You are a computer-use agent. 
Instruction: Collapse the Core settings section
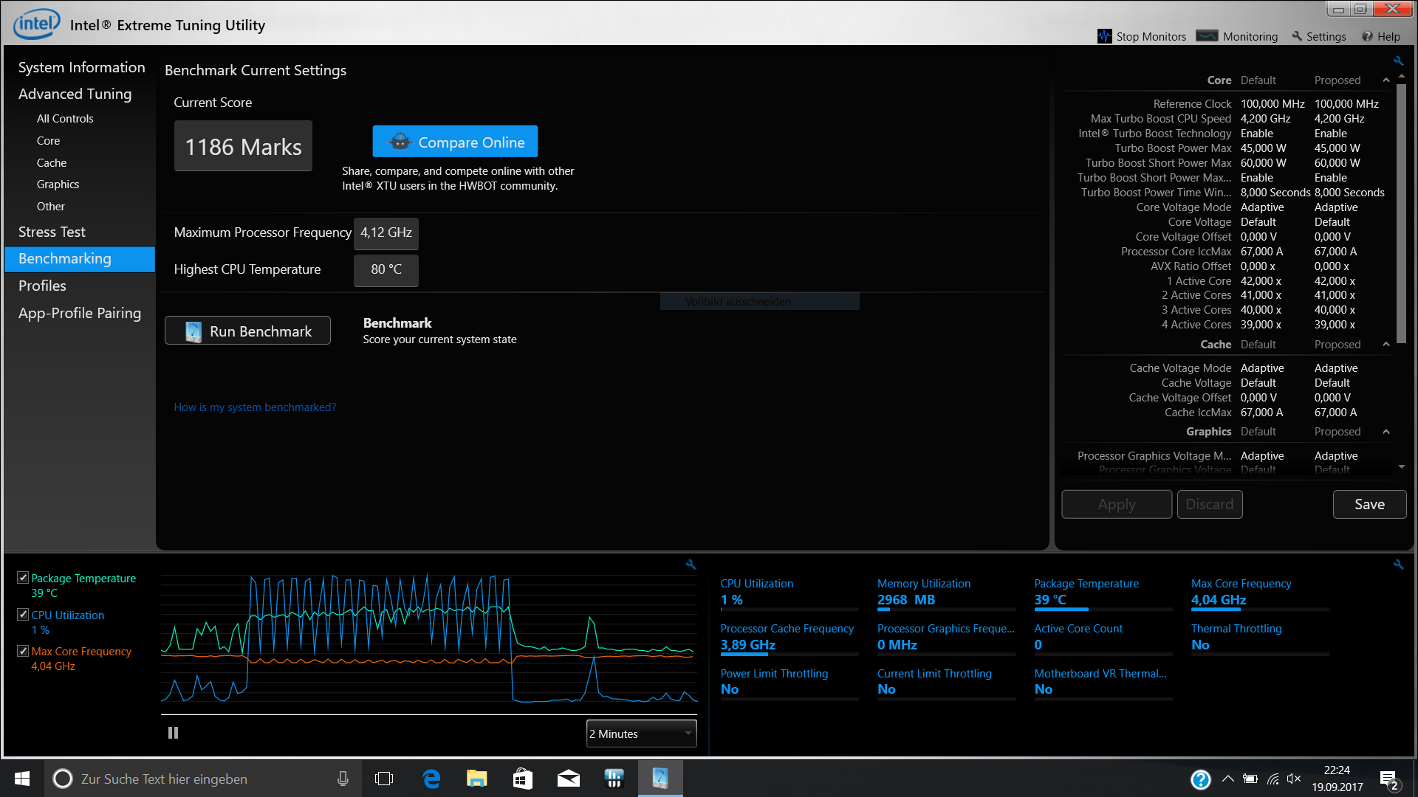click(1386, 80)
